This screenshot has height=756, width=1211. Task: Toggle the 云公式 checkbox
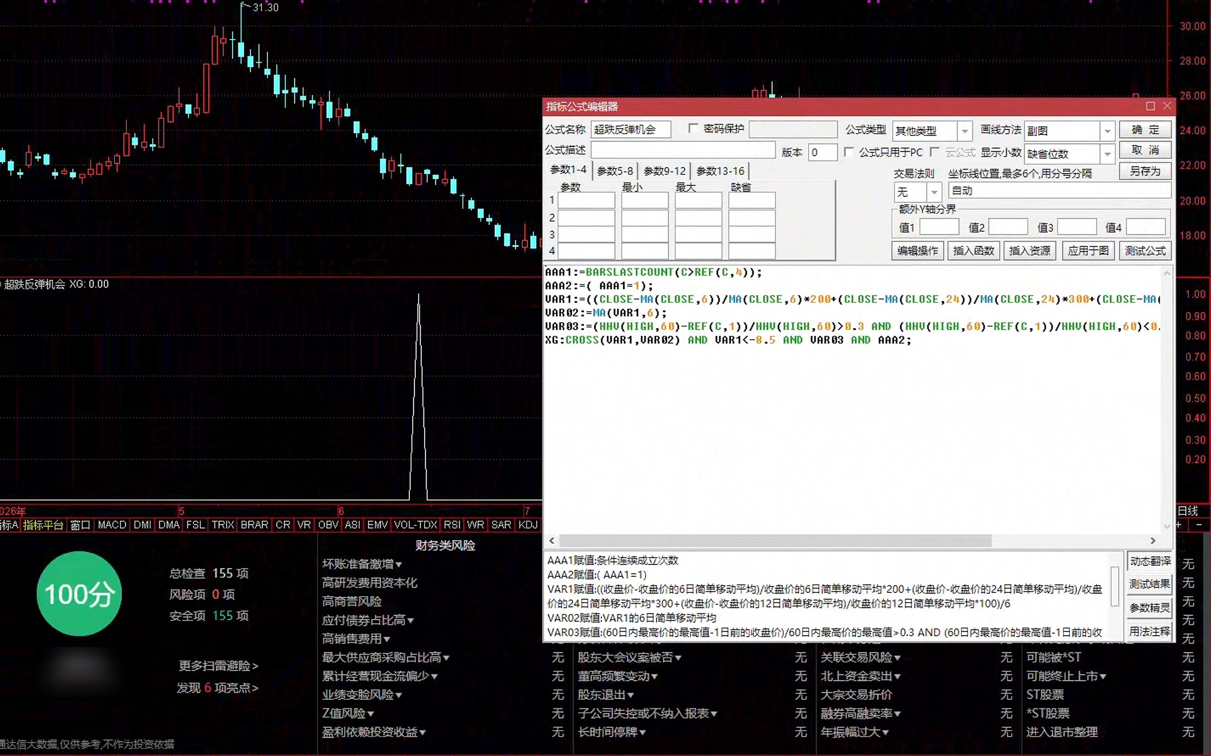point(935,152)
